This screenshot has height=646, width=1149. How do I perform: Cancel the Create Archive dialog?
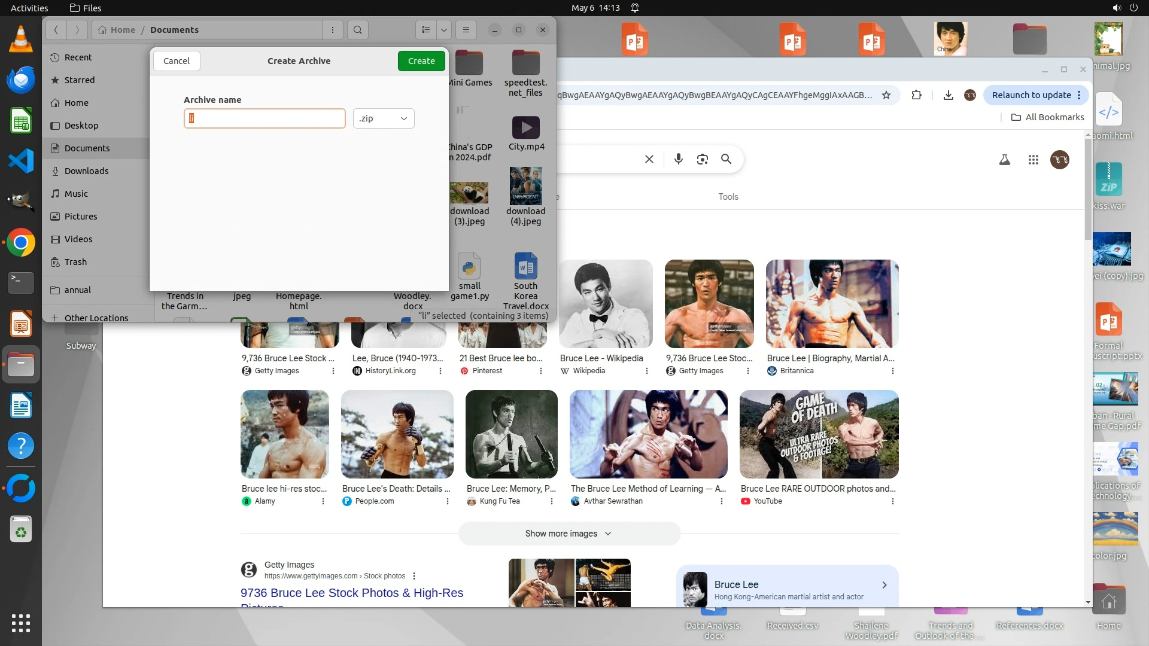click(177, 61)
